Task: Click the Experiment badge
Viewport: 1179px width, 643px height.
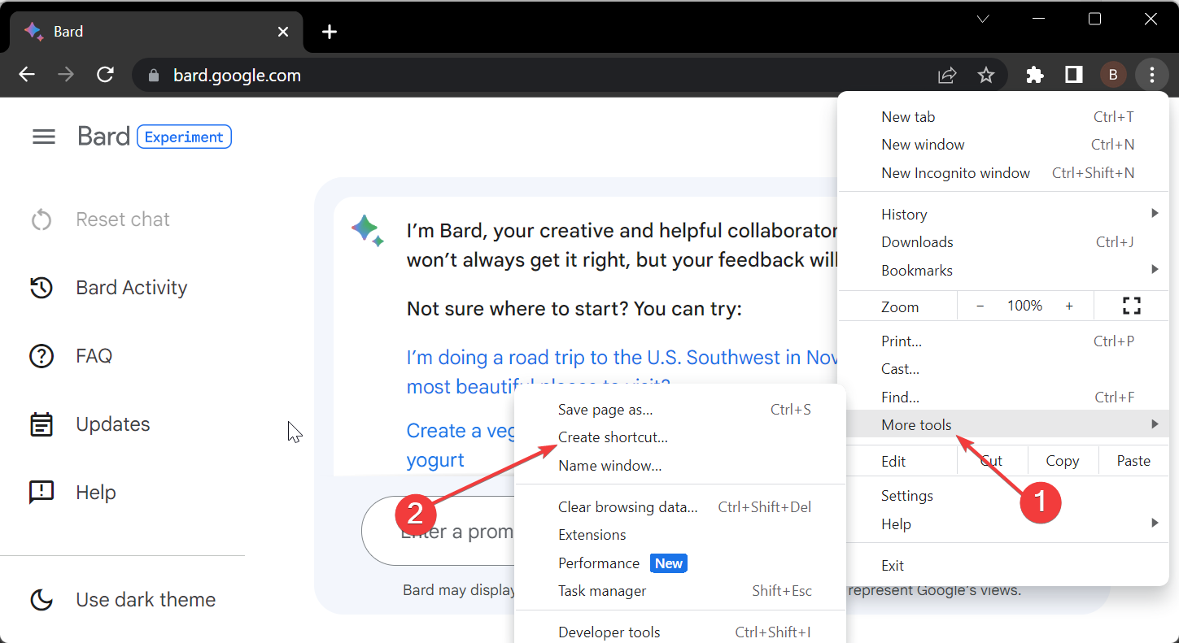Action: (184, 137)
